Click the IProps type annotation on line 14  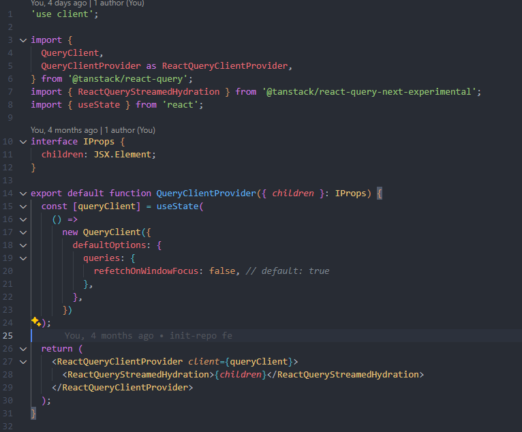tap(350, 194)
